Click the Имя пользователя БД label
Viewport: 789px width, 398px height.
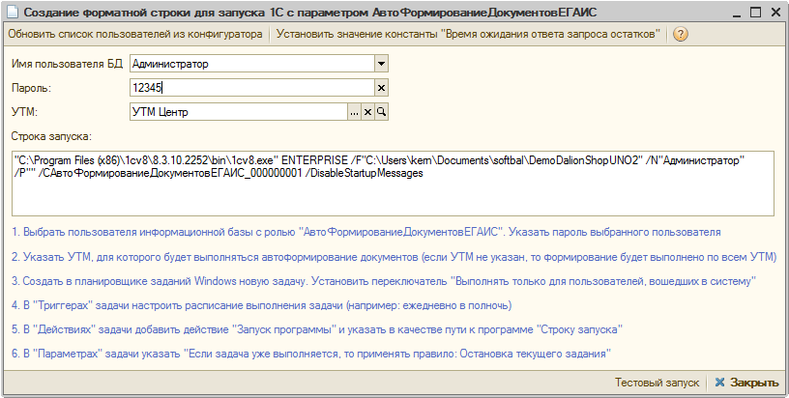coord(67,64)
